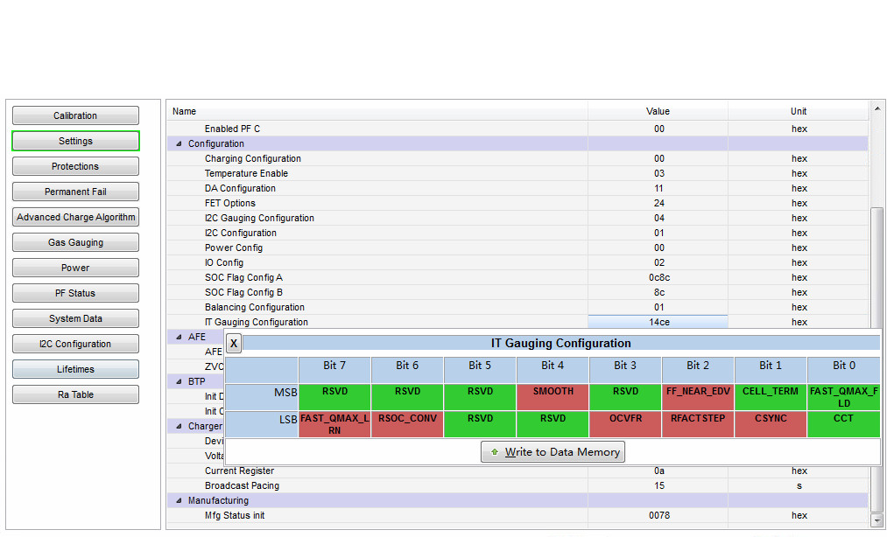Open the Permanent Fail section
The height and width of the screenshot is (537, 887).
tap(75, 192)
